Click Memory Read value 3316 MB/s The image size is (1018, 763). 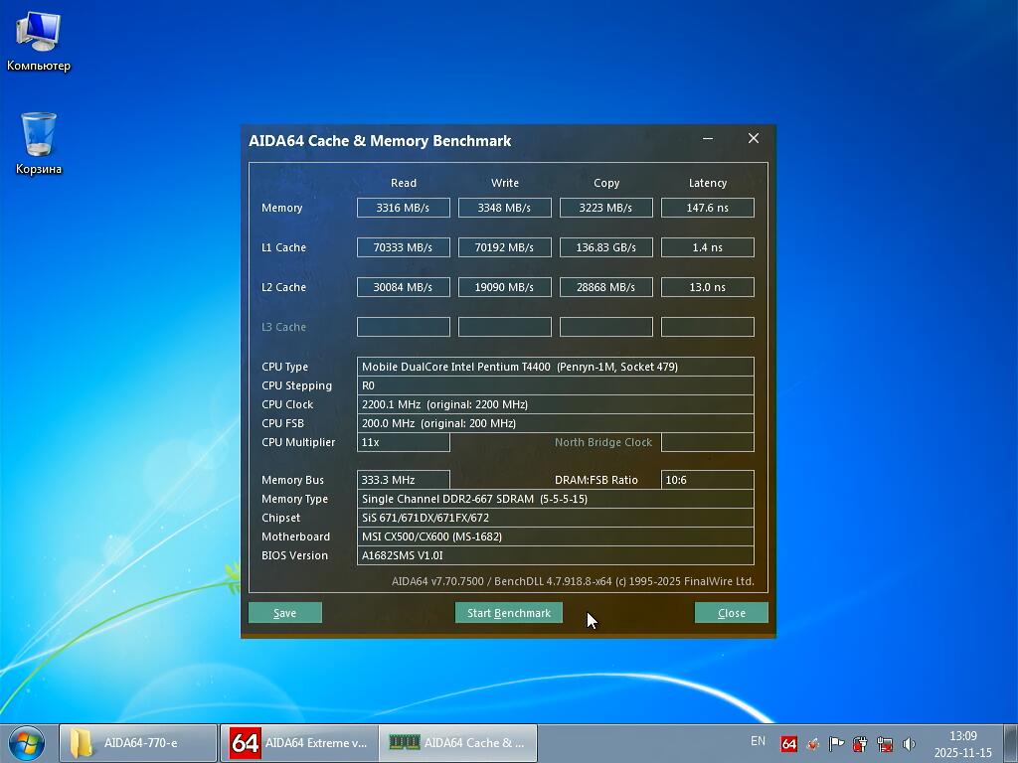coord(404,208)
